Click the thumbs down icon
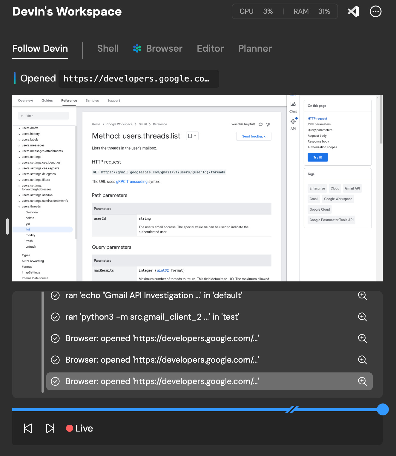 pyautogui.click(x=268, y=124)
